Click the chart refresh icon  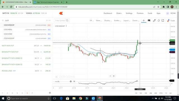click(x=159, y=20)
